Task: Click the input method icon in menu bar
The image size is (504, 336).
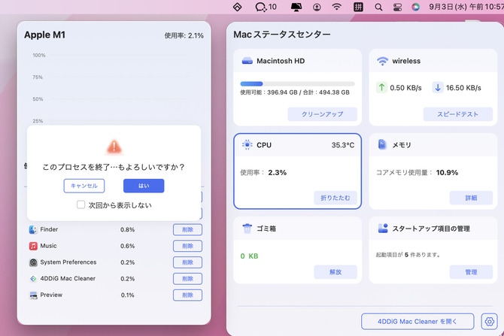Action: coord(358,7)
